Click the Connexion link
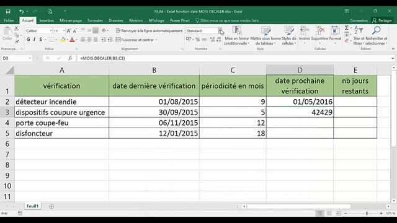The image size is (397, 223). pyautogui.click(x=359, y=20)
